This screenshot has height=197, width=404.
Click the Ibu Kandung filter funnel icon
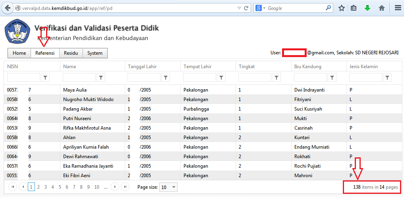pos(332,77)
